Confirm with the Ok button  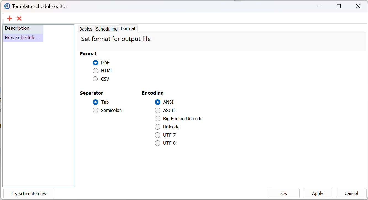point(284,193)
